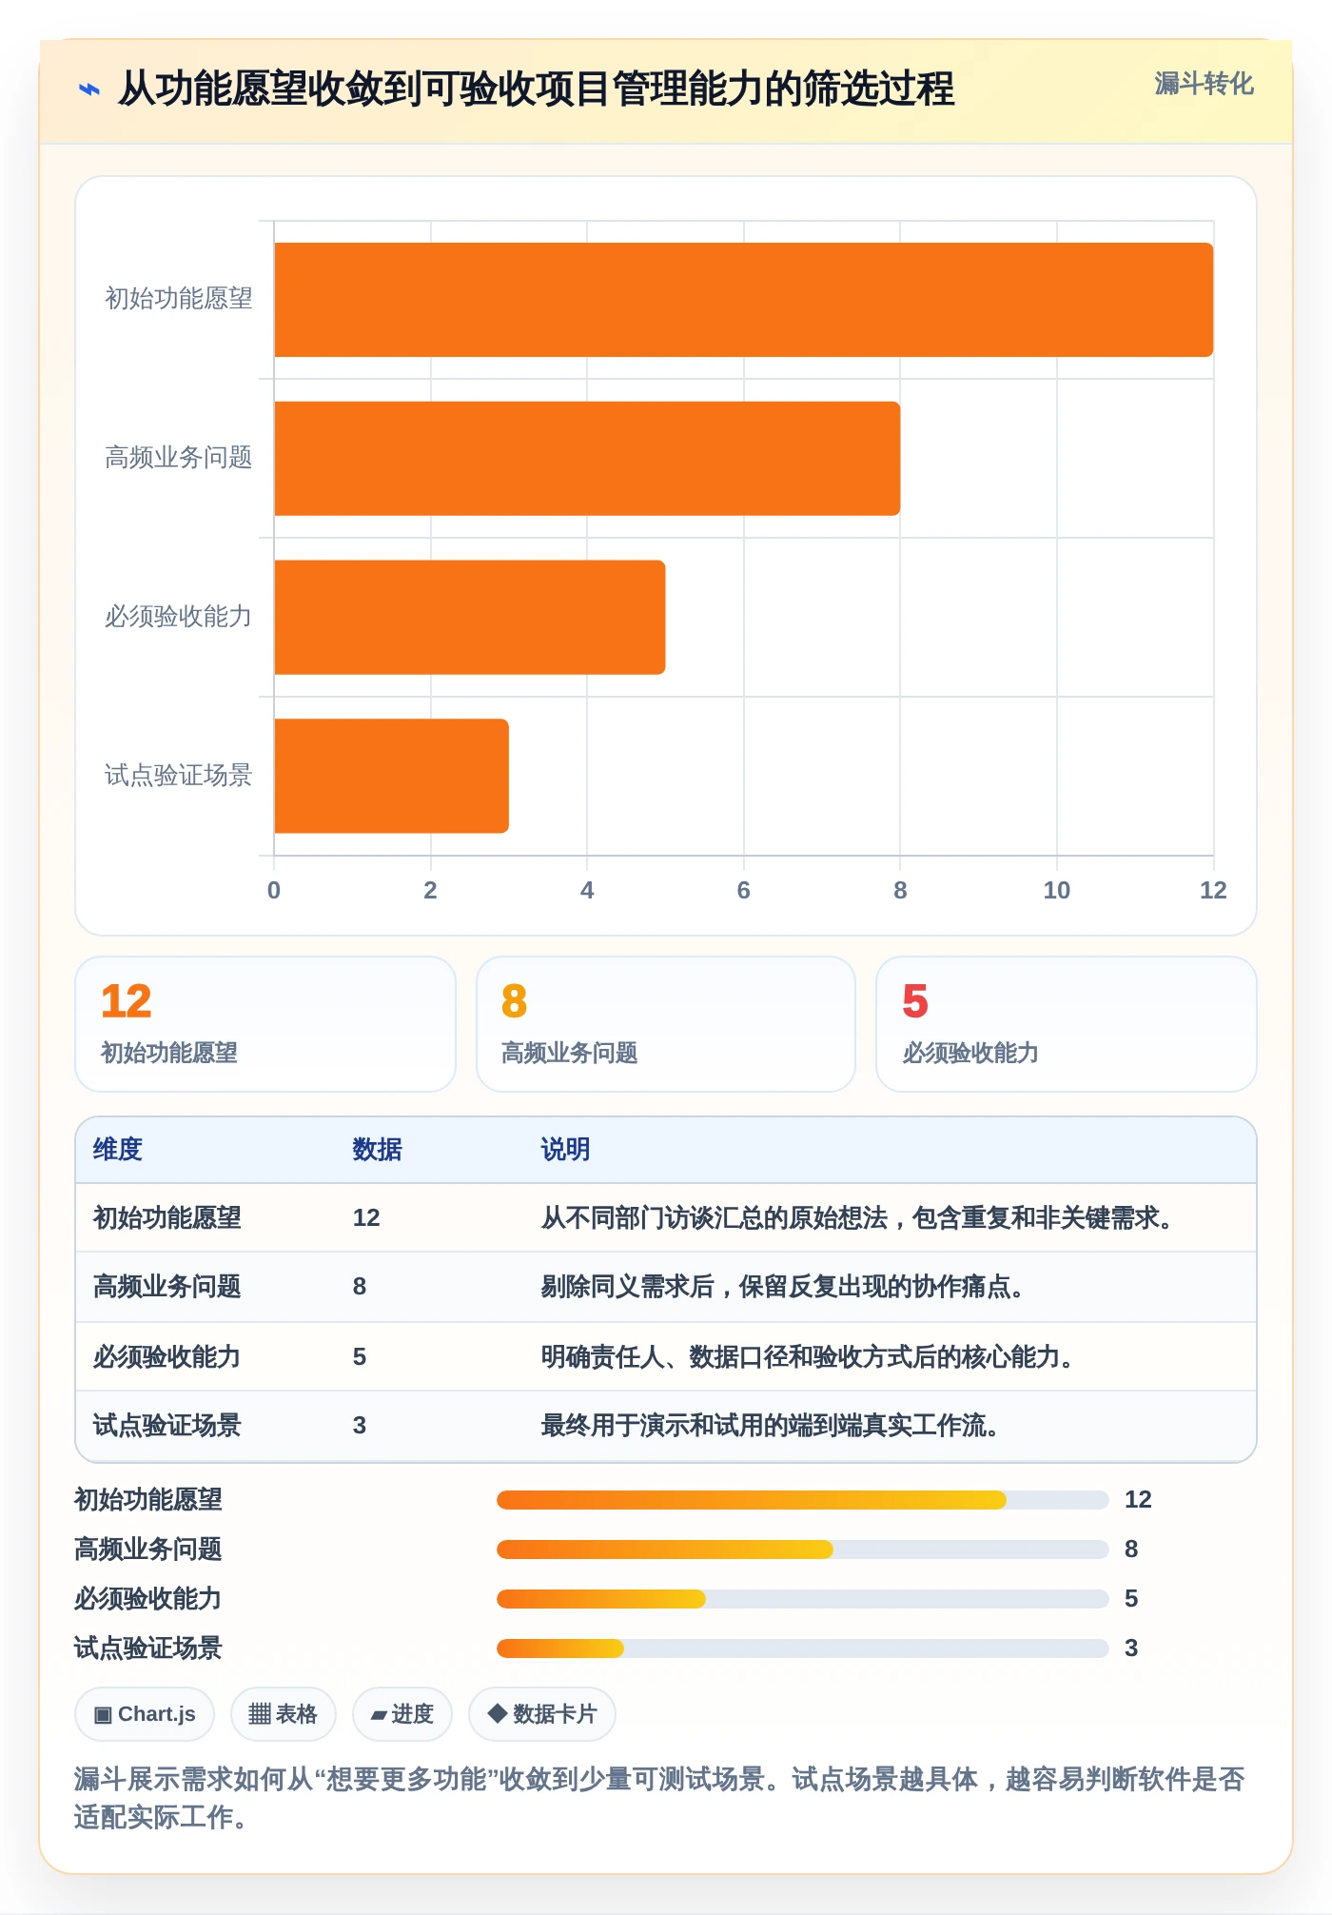
Task: Click the footer note starting 漏斗展示需求
Action: pos(659,1798)
